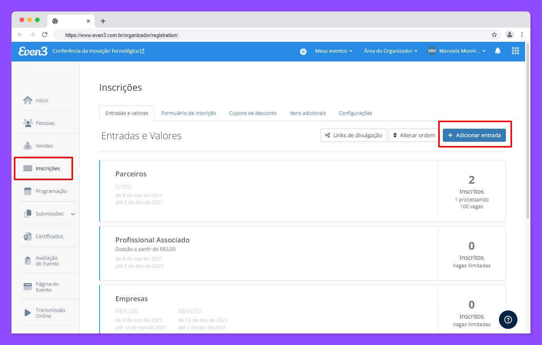The image size is (542, 345).
Task: Click the browser address bar
Action: (277, 35)
